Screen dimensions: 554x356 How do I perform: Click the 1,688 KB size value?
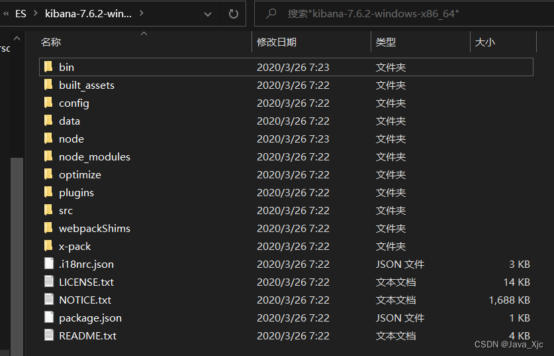coord(509,300)
